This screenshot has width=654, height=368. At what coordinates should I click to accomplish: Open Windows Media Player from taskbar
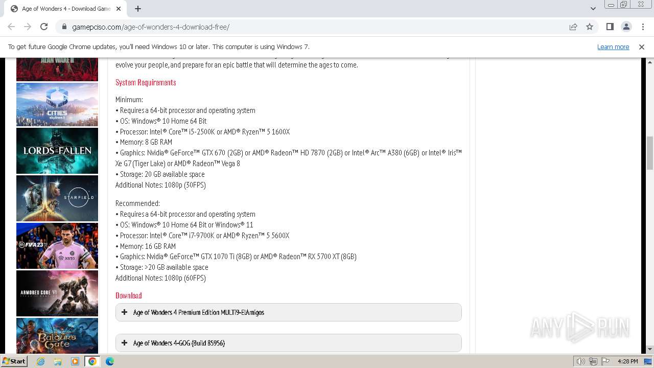pyautogui.click(x=75, y=361)
